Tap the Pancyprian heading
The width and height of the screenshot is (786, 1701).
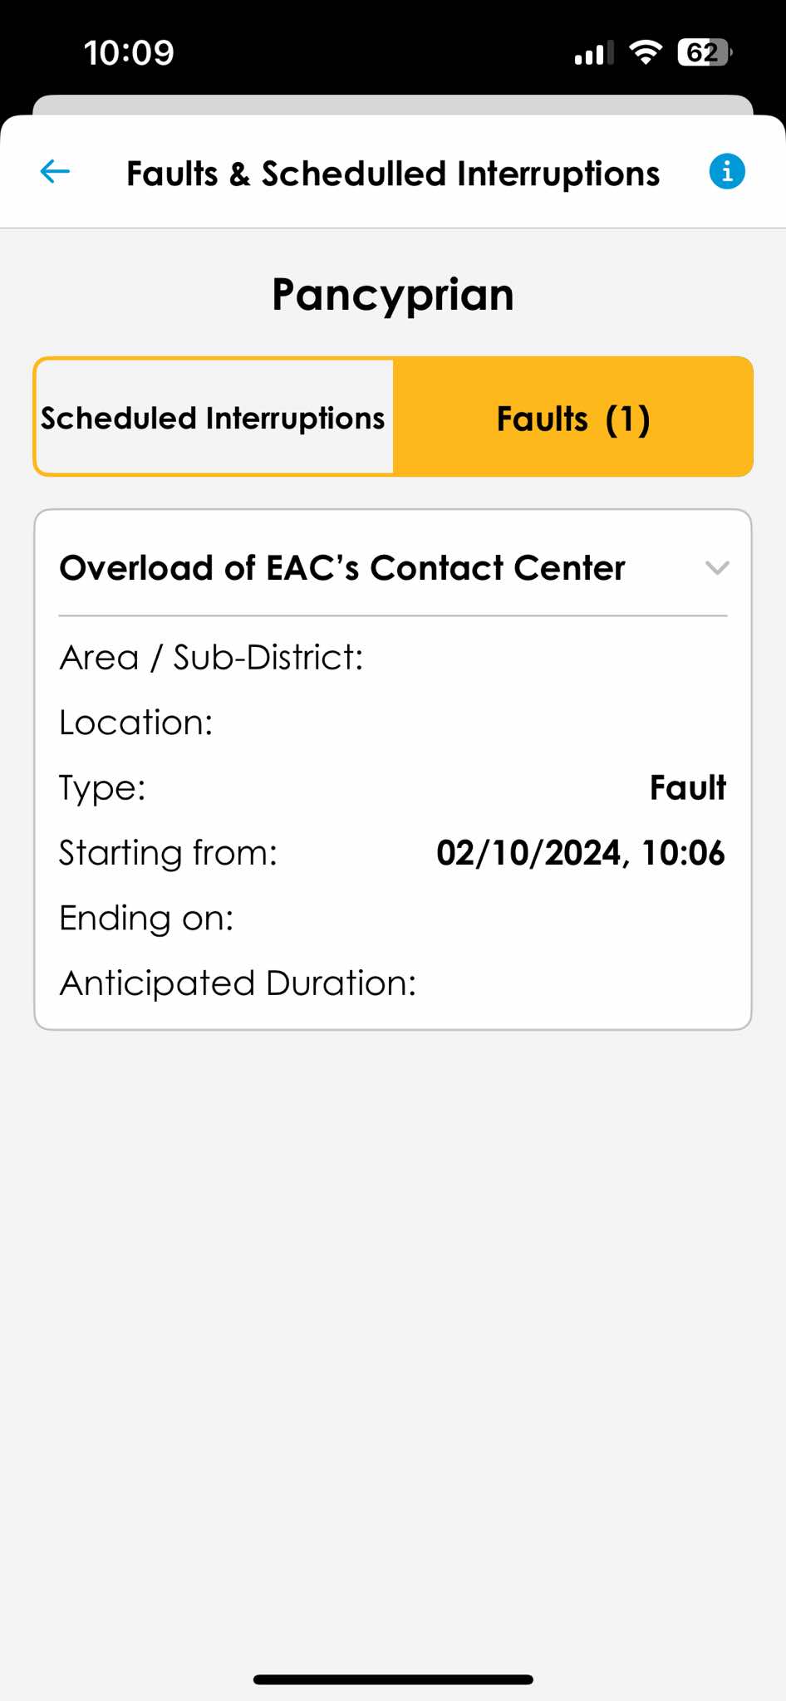click(x=393, y=295)
